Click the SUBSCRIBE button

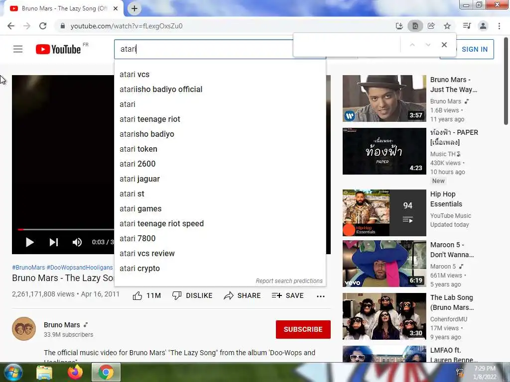pos(303,329)
